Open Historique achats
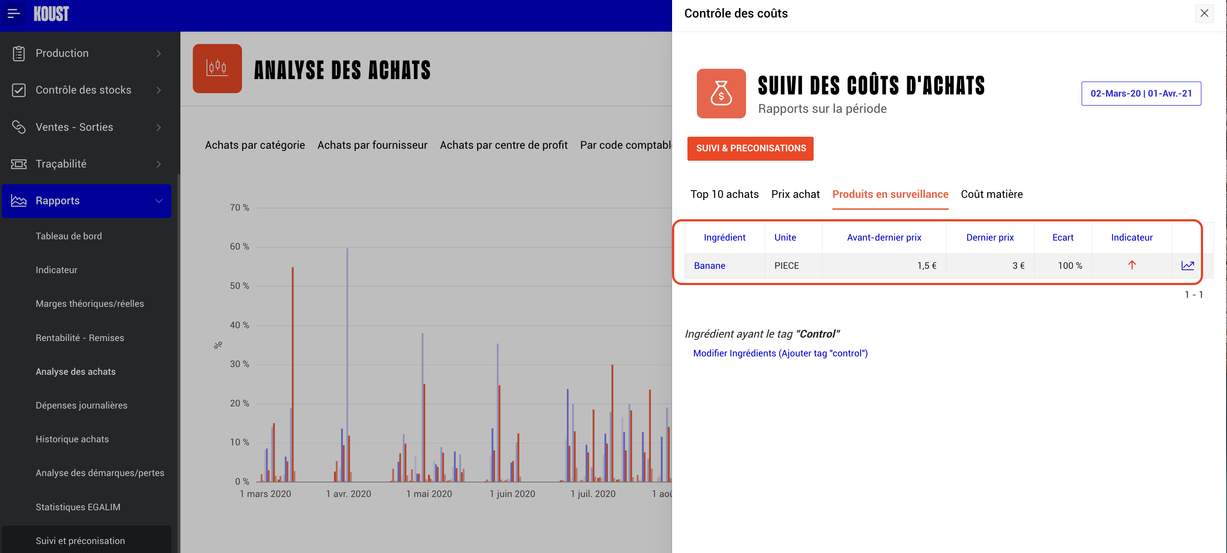 pos(72,439)
